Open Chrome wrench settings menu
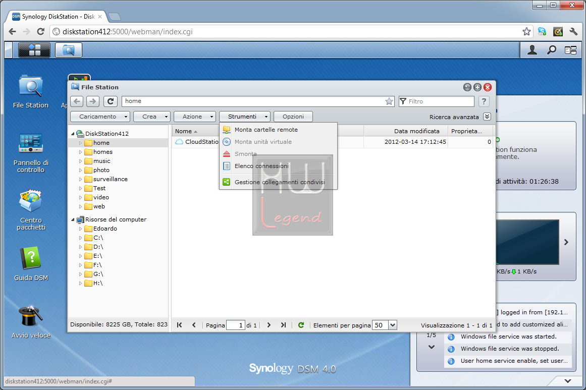Viewport: 586px width, 390px height. (574, 32)
